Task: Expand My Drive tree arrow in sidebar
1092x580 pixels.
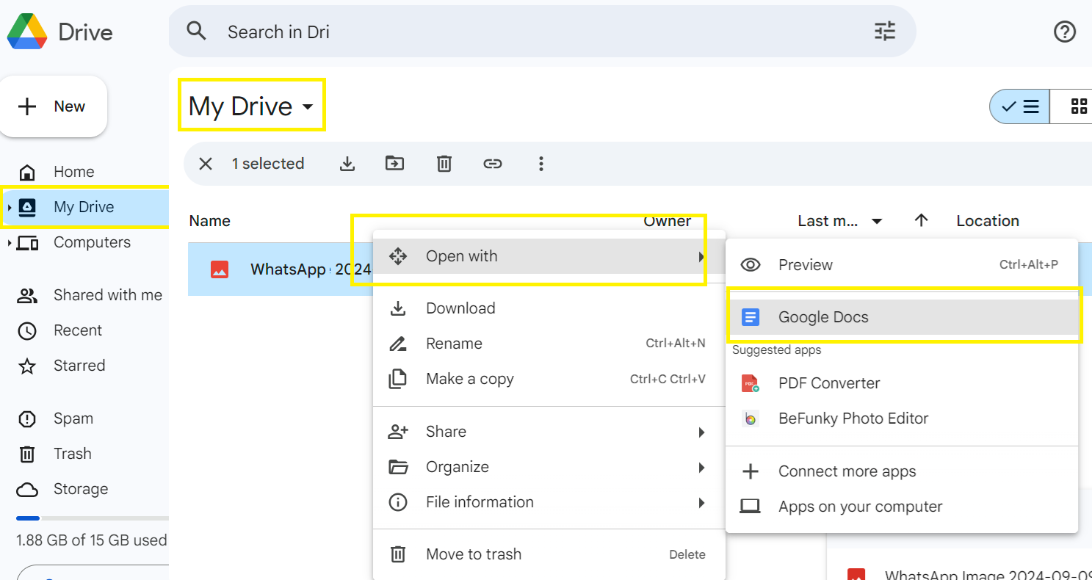Action: 9,208
